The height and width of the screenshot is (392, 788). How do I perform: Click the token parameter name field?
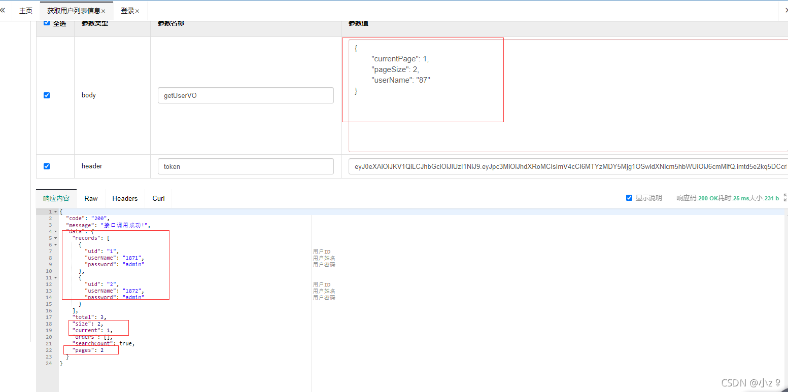pos(246,166)
